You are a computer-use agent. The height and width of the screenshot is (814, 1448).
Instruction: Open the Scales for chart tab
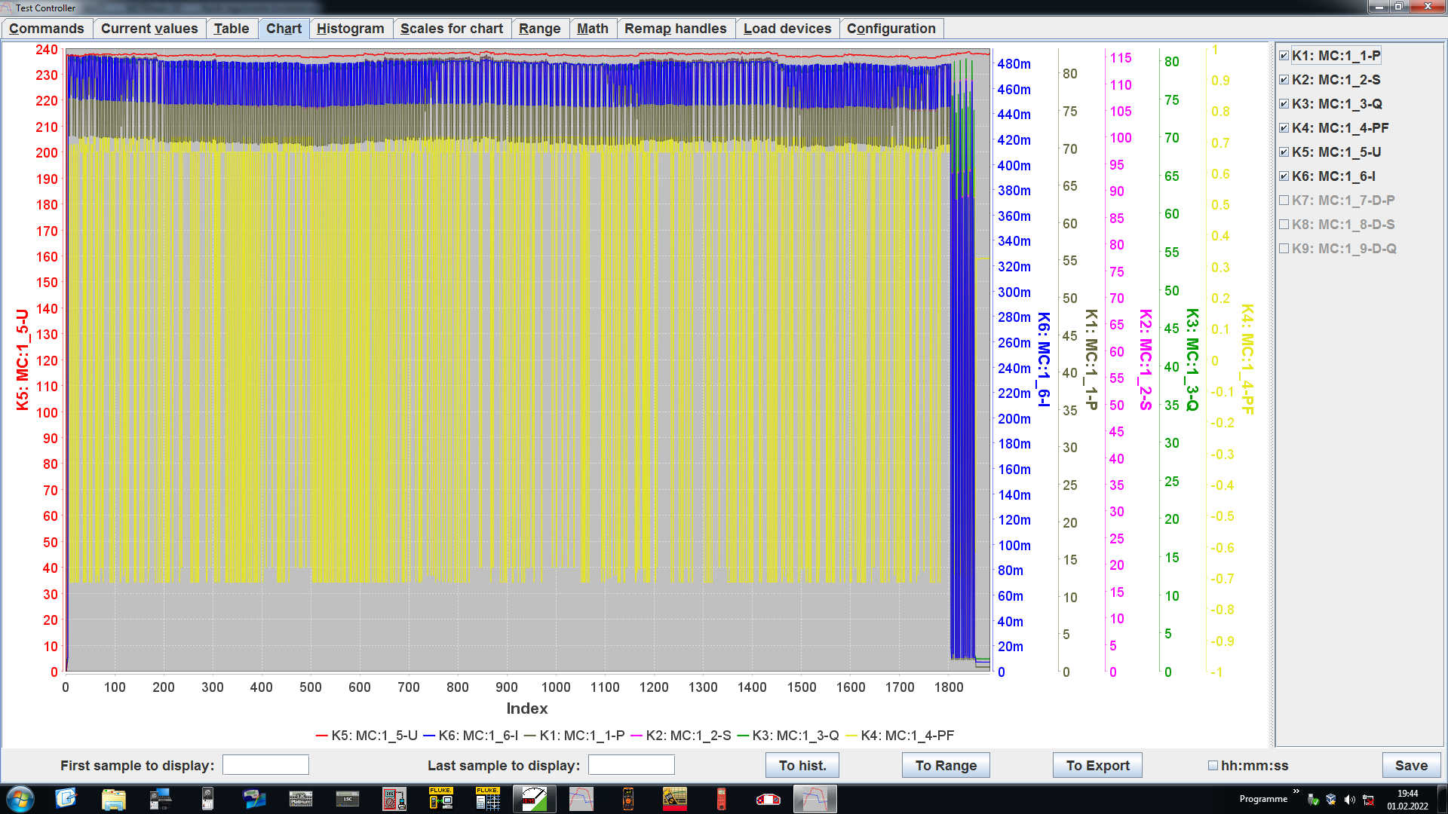[x=451, y=29]
